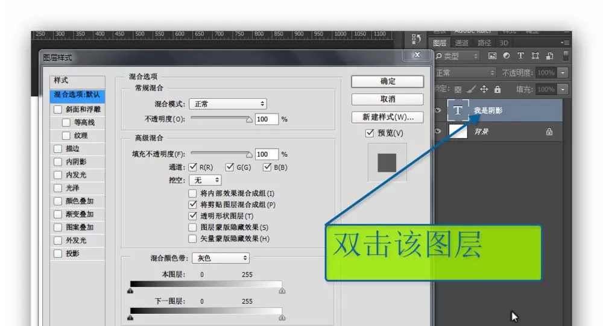
Task: Switch to the 路径 tab
Action: click(484, 43)
